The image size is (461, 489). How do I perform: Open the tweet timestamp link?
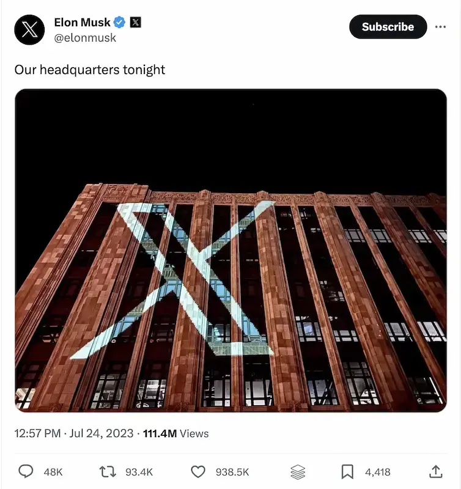[70, 433]
